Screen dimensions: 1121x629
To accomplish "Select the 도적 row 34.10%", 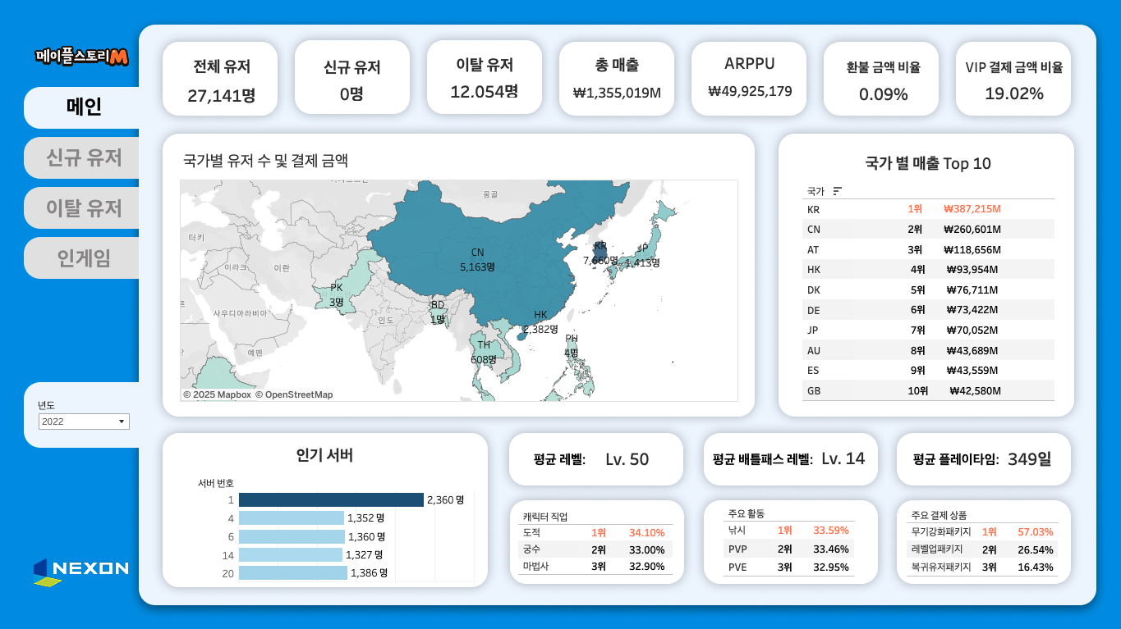I will [x=597, y=533].
